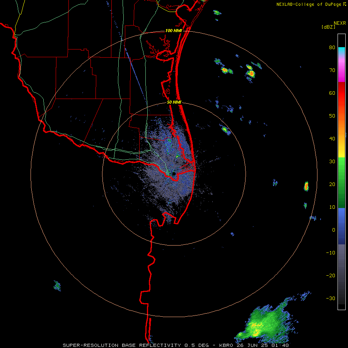Image resolution: width=348 pixels, height=348 pixels.
Task: Click the KBRO radar site black dot
Action: [174, 173]
